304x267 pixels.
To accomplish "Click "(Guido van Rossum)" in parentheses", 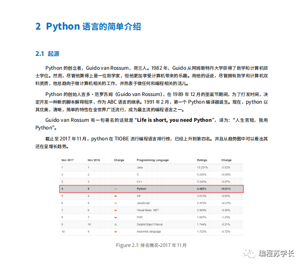I will pyautogui.click(x=138, y=94).
